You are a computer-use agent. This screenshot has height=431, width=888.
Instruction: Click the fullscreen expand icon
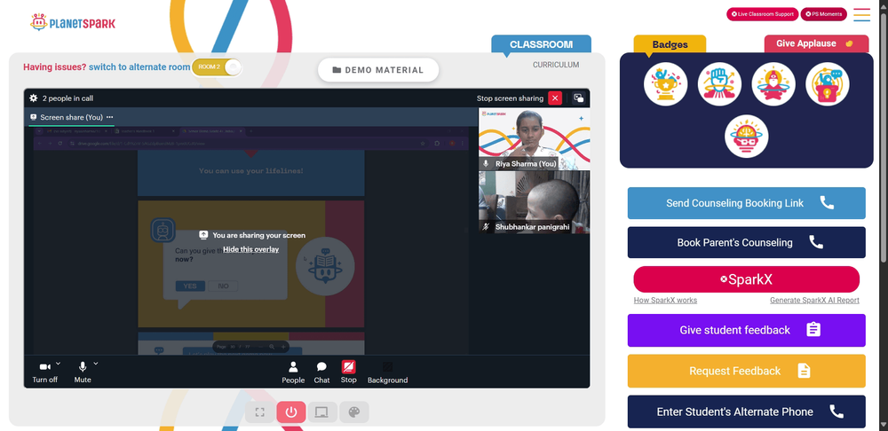(260, 412)
